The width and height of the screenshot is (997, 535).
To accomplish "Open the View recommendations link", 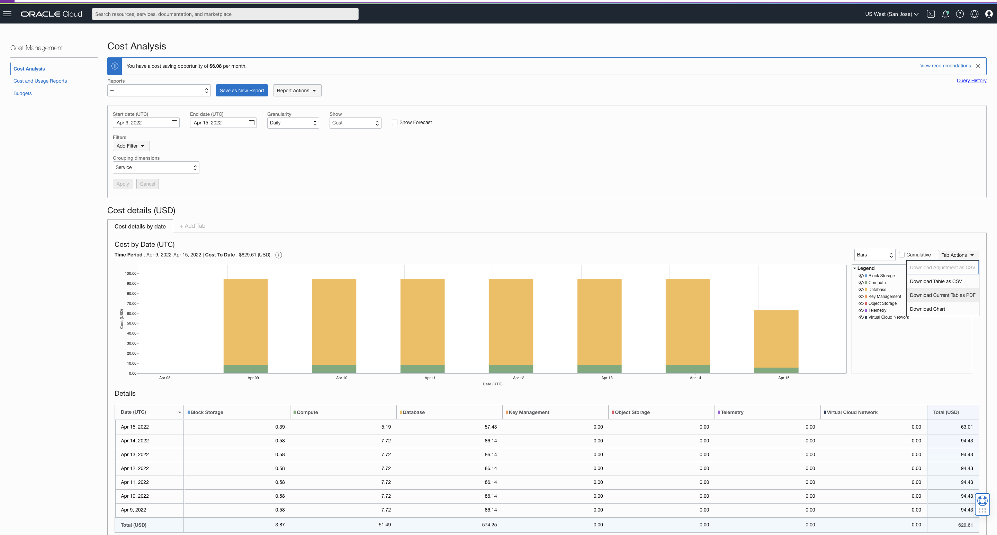I will pos(945,66).
